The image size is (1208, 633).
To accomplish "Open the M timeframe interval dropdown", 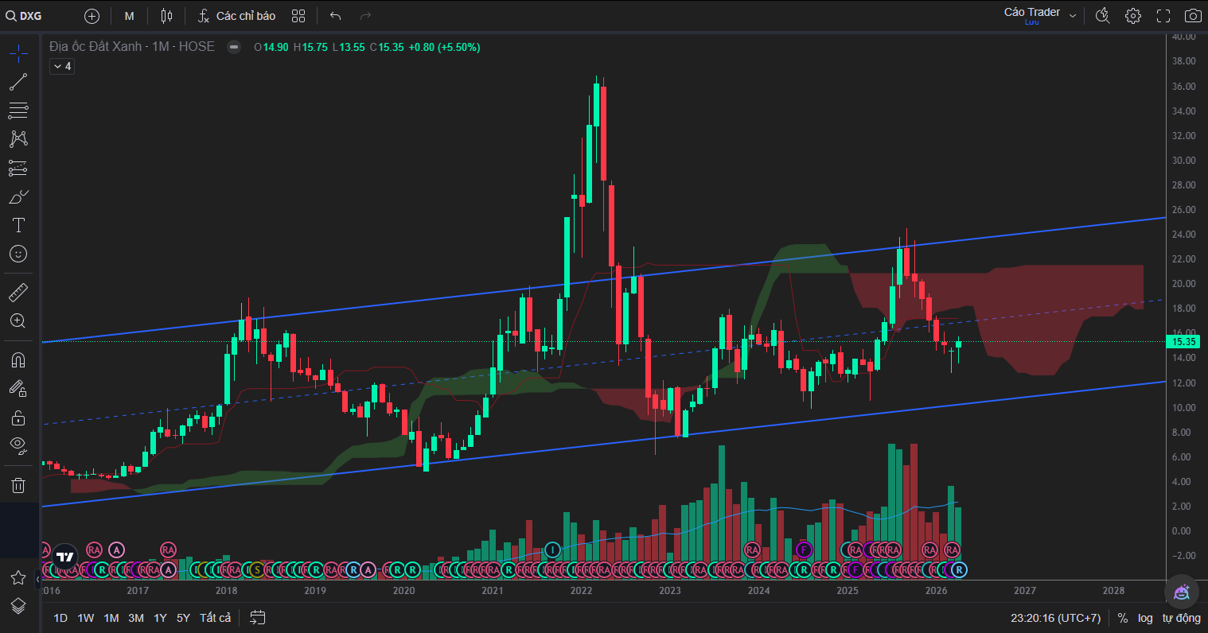I will pos(130,16).
